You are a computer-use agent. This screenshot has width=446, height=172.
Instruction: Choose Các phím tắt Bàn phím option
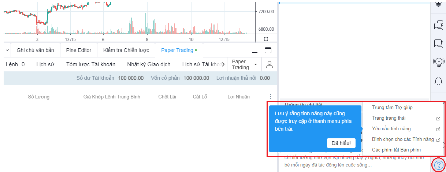pos(396,150)
